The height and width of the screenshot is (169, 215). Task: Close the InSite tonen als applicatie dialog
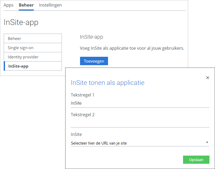(208, 78)
